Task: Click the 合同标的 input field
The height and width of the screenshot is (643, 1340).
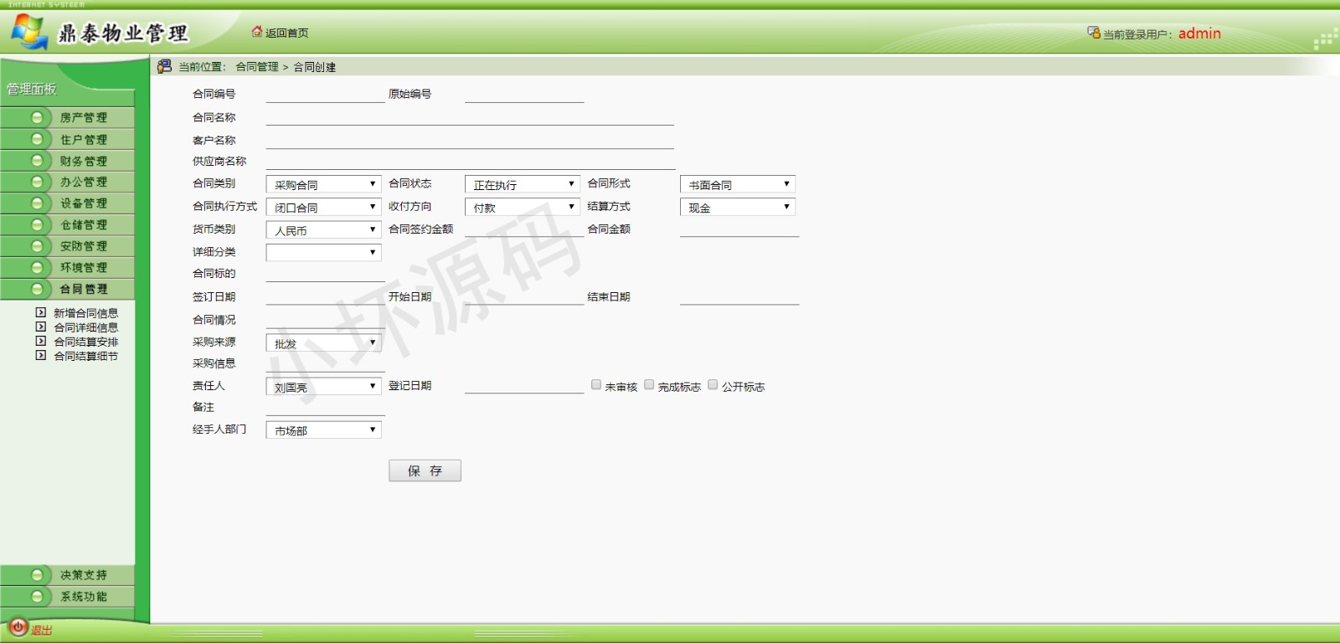Action: coord(325,273)
